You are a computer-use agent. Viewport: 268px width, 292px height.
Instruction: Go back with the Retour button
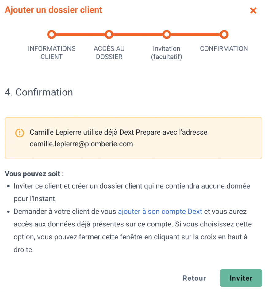coord(194,278)
